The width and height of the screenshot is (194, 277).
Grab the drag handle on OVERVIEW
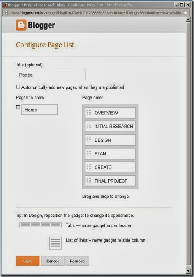tap(89, 113)
